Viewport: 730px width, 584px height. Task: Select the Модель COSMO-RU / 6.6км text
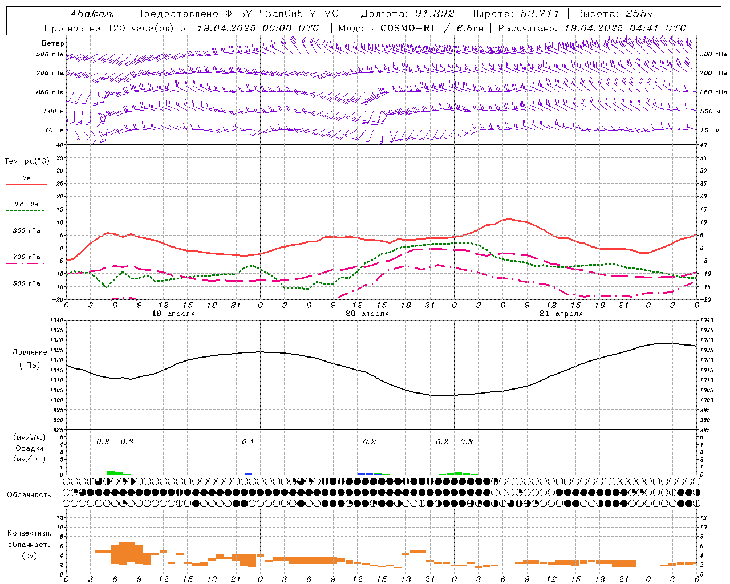[x=411, y=28]
